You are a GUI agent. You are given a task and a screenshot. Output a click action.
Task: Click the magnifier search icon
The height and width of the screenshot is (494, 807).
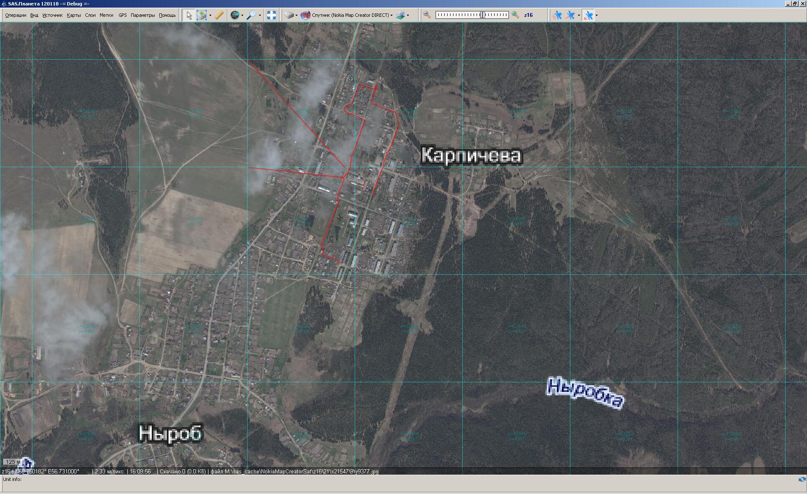[x=251, y=15]
